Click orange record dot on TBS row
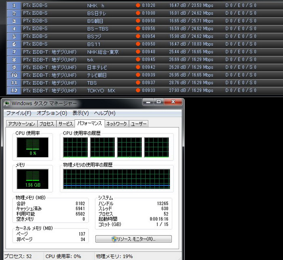Screen dimensions: 283x260 pyautogui.click(x=138, y=82)
